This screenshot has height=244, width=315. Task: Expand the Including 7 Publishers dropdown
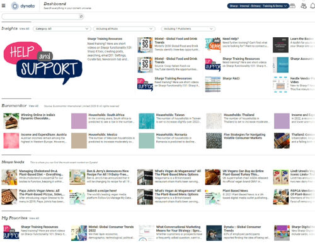point(188,29)
